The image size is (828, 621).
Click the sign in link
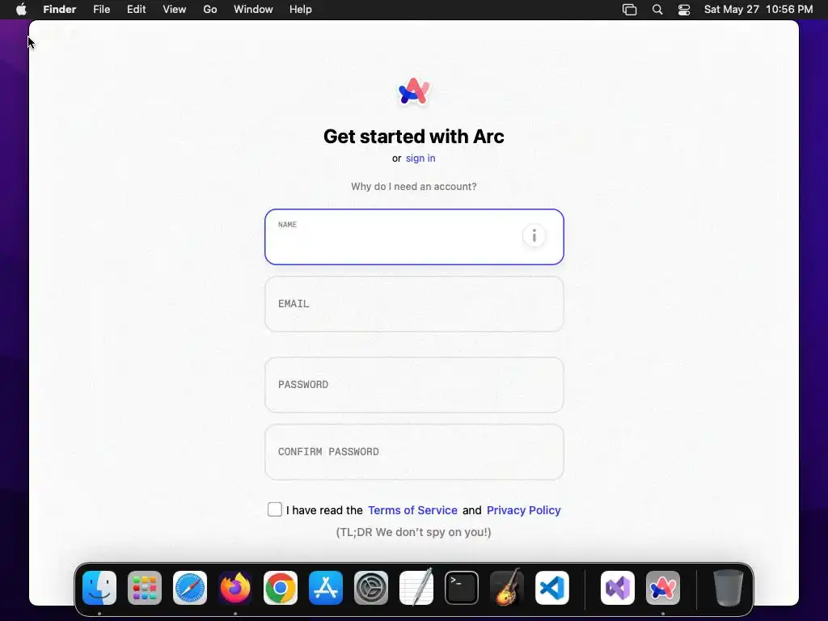(x=420, y=158)
